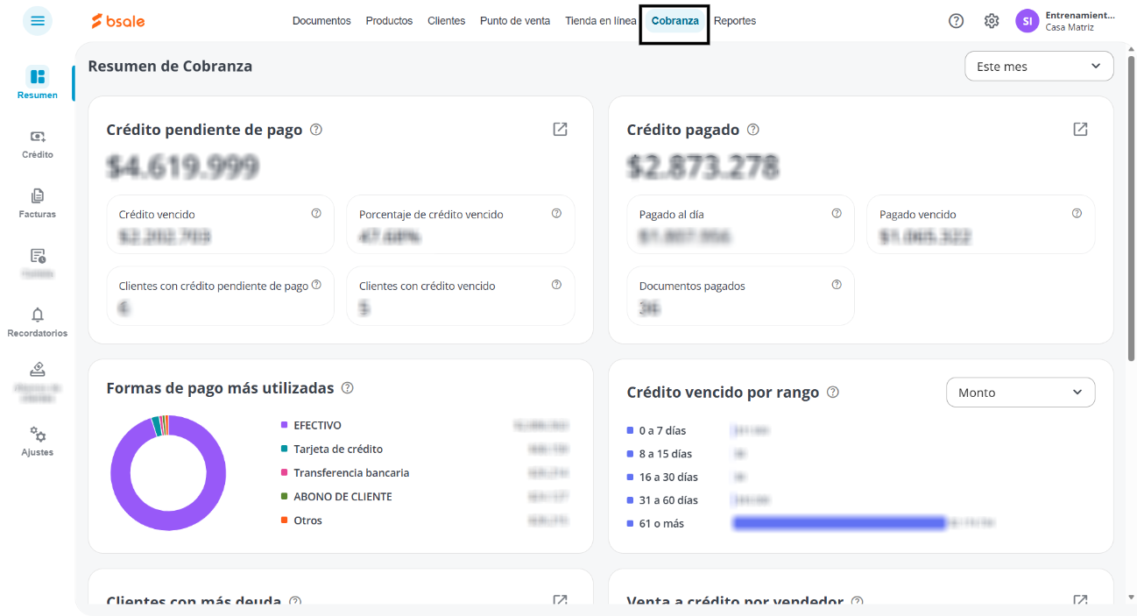Click the bsale logo link

pyautogui.click(x=118, y=21)
